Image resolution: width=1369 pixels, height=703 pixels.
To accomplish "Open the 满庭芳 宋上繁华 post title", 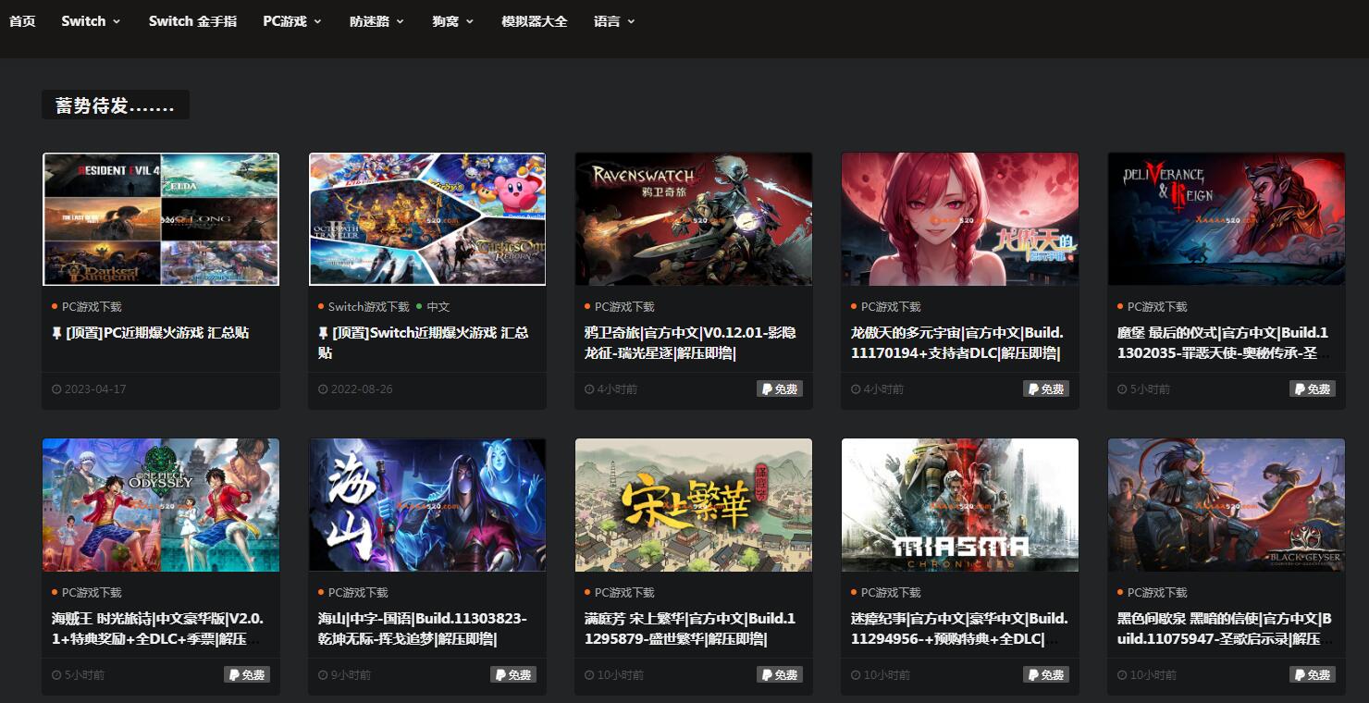I will pos(690,629).
